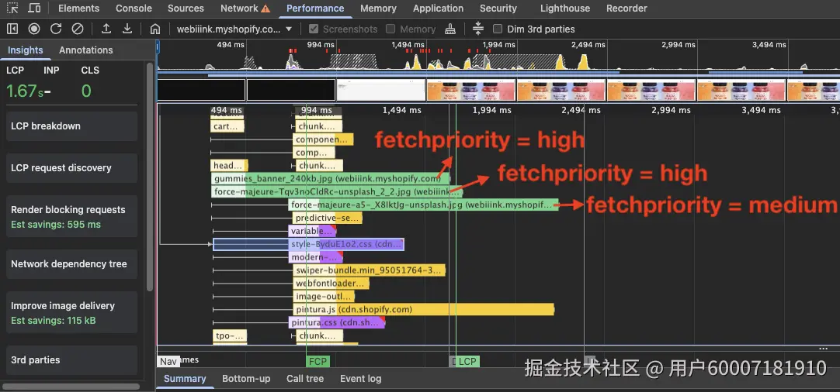Select the Summary bottom tab

point(185,379)
